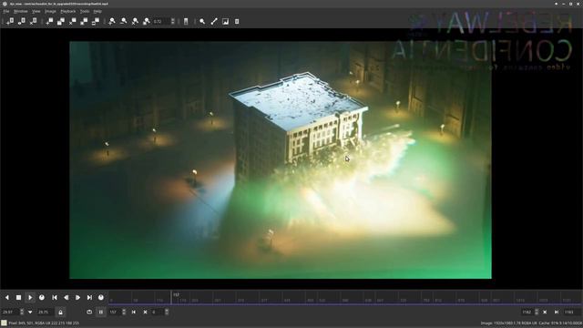The image size is (583, 328).
Task: Click the zoom in magnifier icon
Action: point(112,21)
